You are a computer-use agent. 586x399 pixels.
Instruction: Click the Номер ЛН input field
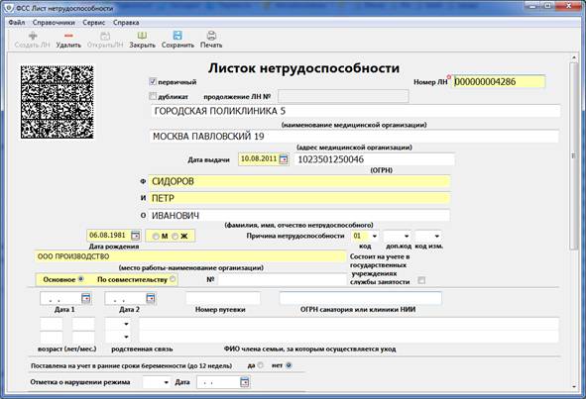499,82
